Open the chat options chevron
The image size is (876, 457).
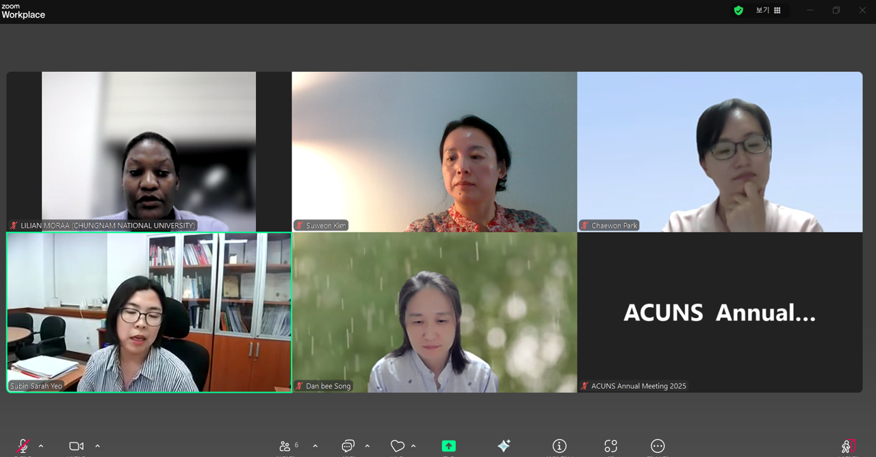click(368, 446)
